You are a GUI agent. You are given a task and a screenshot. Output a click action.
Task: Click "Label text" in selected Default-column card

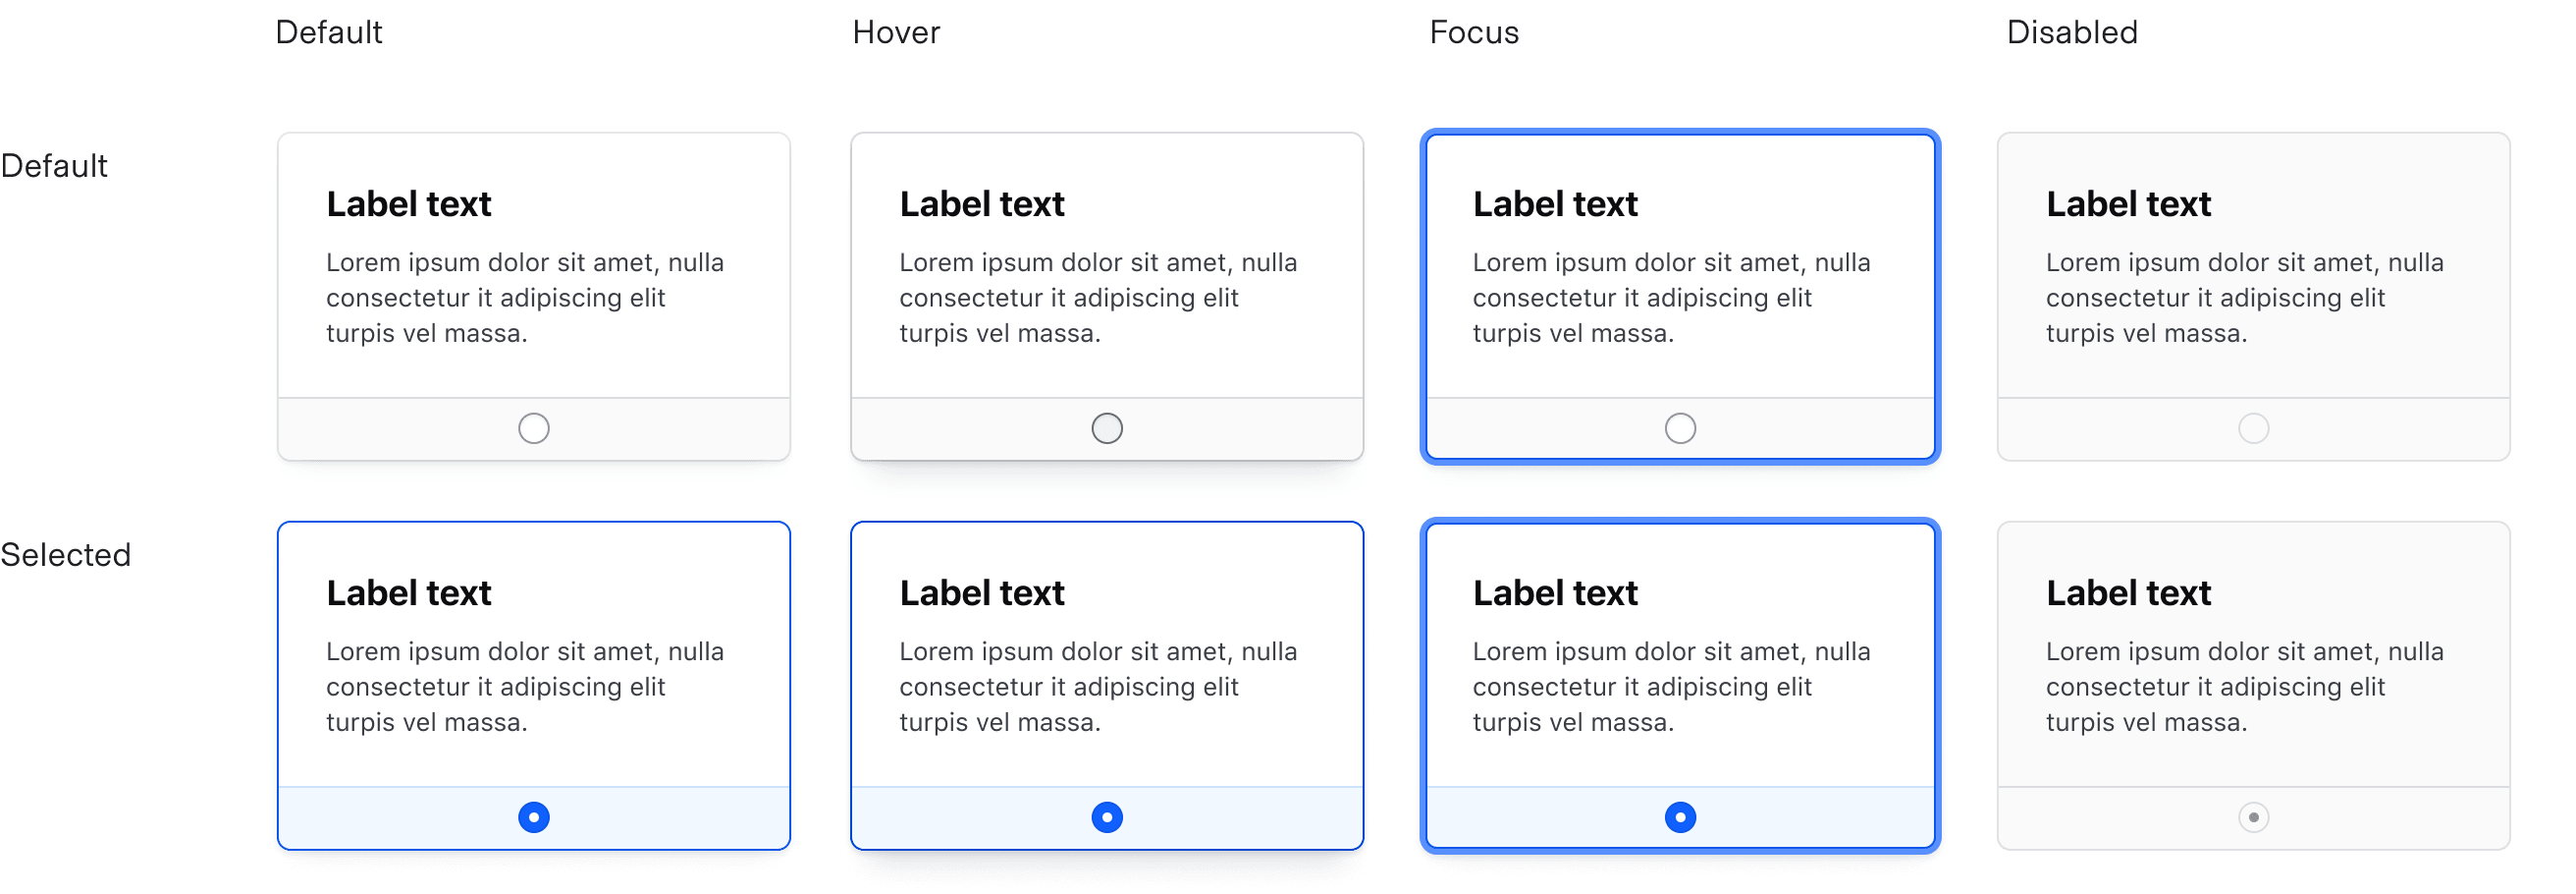(x=408, y=592)
